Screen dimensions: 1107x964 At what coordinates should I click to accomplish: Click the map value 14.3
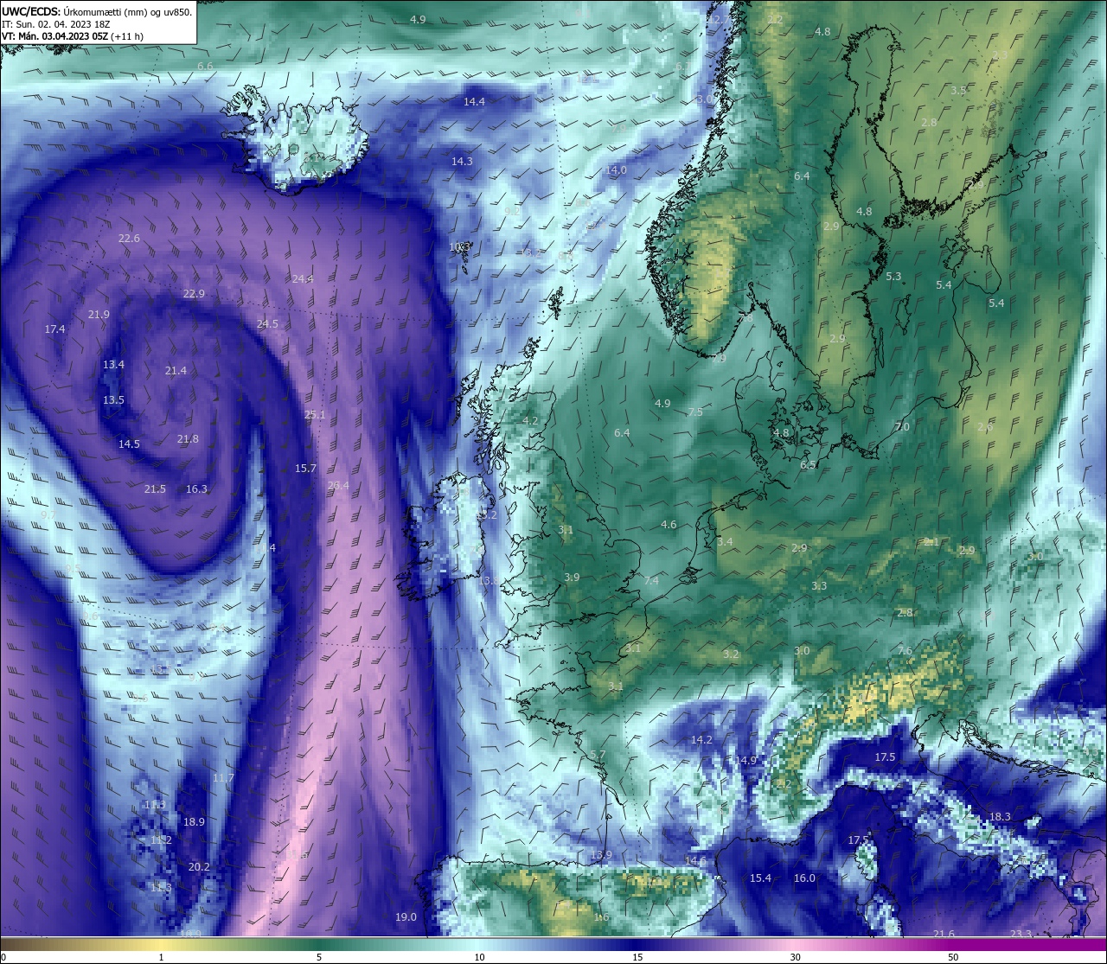tap(462, 162)
